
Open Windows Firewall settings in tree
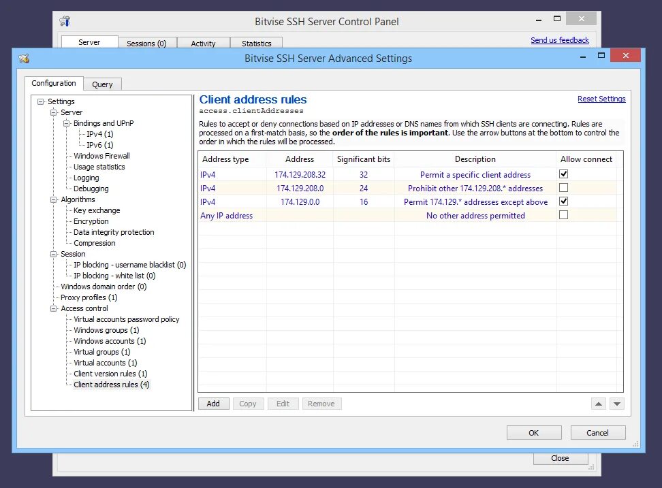[101, 156]
